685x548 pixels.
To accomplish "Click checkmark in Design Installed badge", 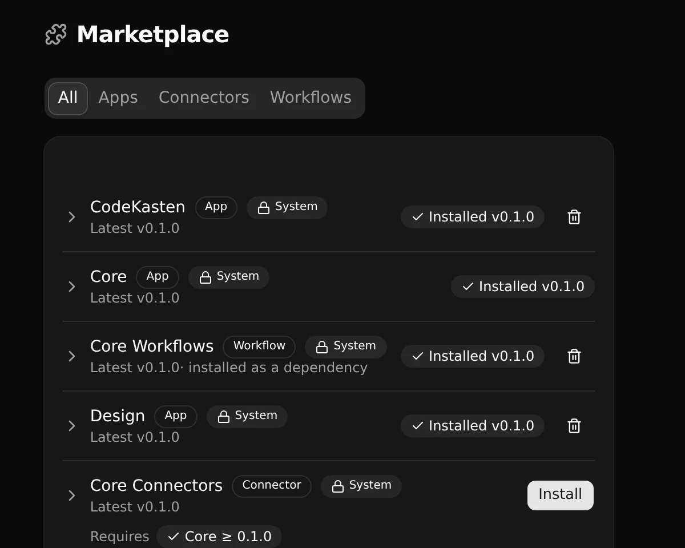I will click(417, 426).
